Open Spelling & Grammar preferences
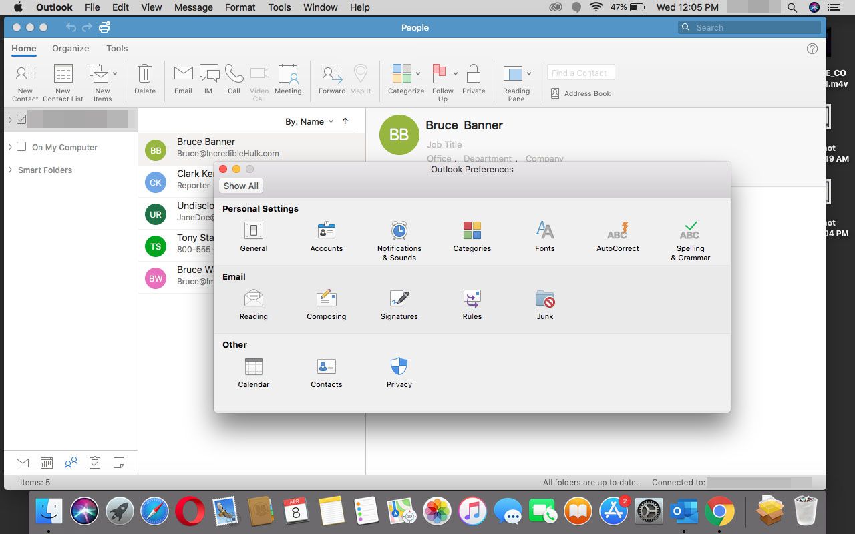The width and height of the screenshot is (855, 534). (x=690, y=241)
